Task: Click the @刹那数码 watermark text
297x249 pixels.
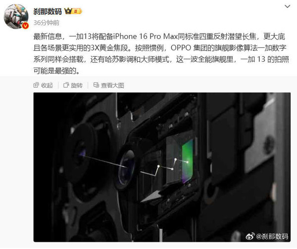Action: point(272,236)
